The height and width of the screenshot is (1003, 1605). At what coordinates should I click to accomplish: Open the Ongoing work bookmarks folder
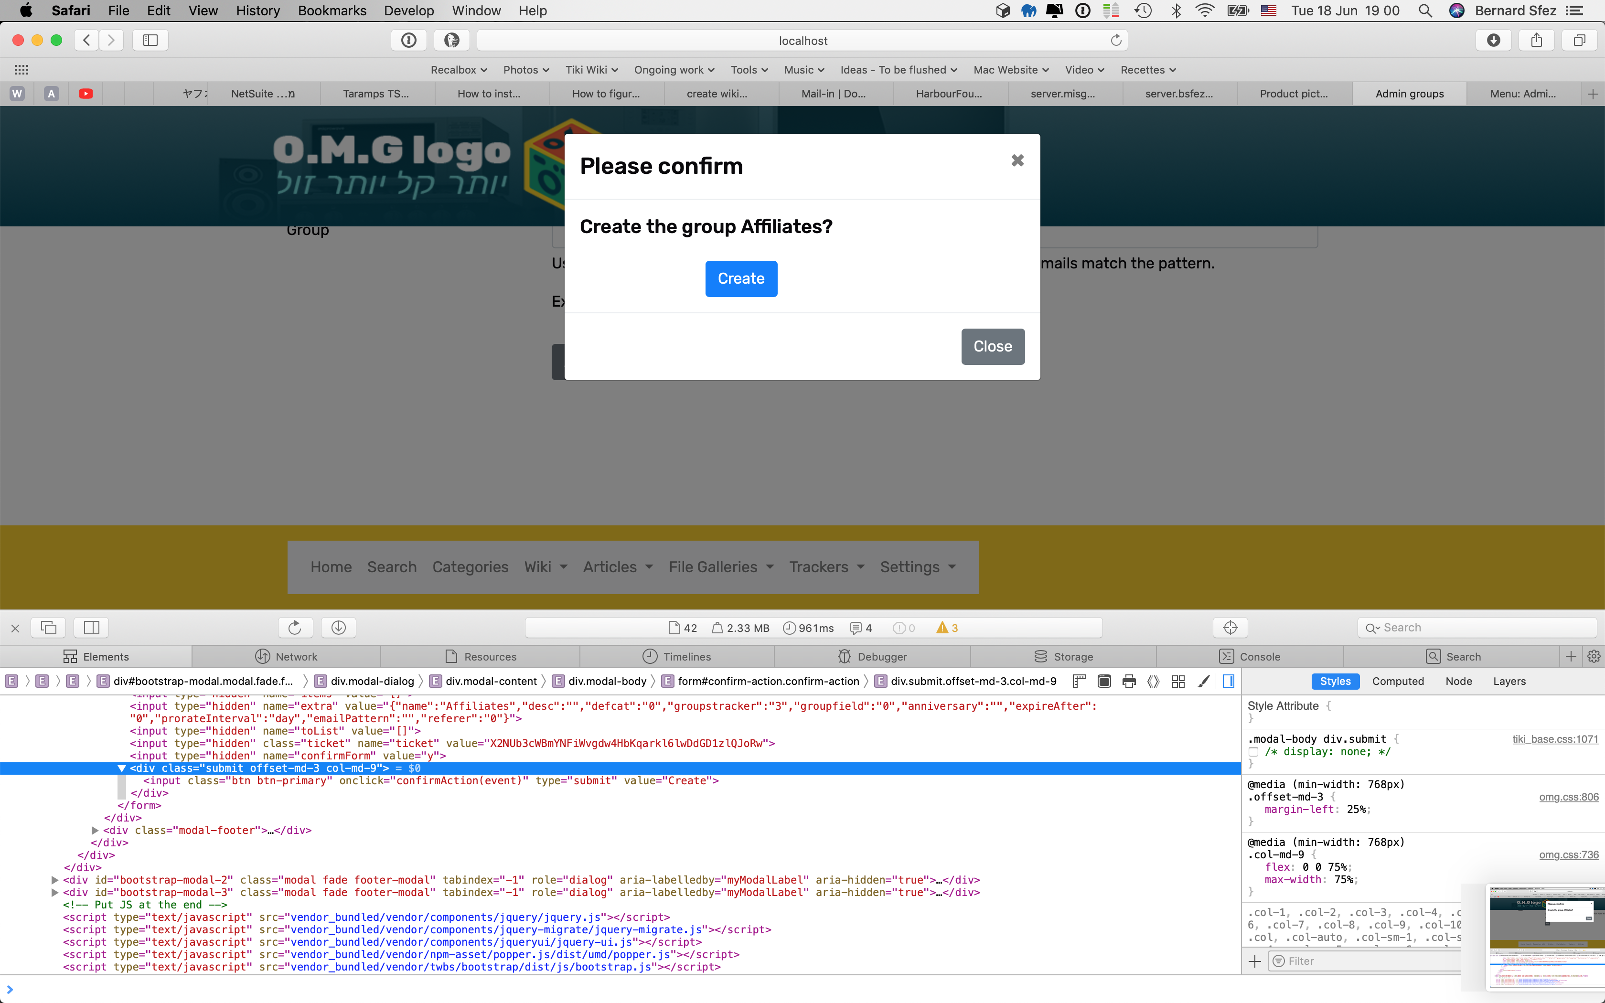[x=674, y=70]
